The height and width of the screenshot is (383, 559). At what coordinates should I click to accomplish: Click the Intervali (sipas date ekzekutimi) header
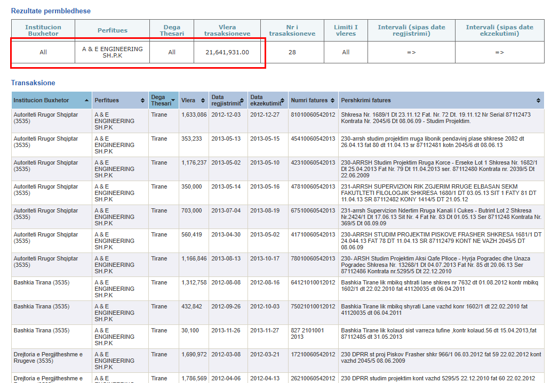click(499, 30)
